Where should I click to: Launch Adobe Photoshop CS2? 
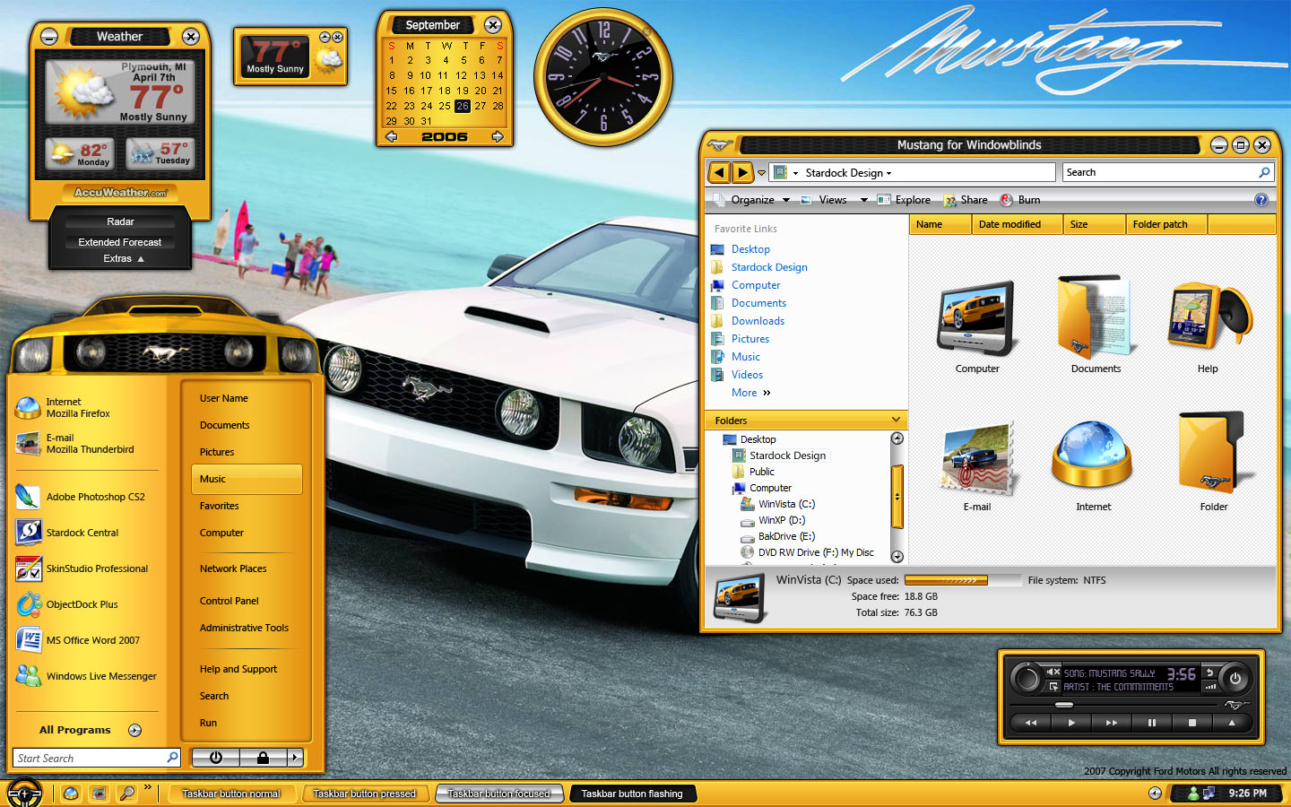81,497
